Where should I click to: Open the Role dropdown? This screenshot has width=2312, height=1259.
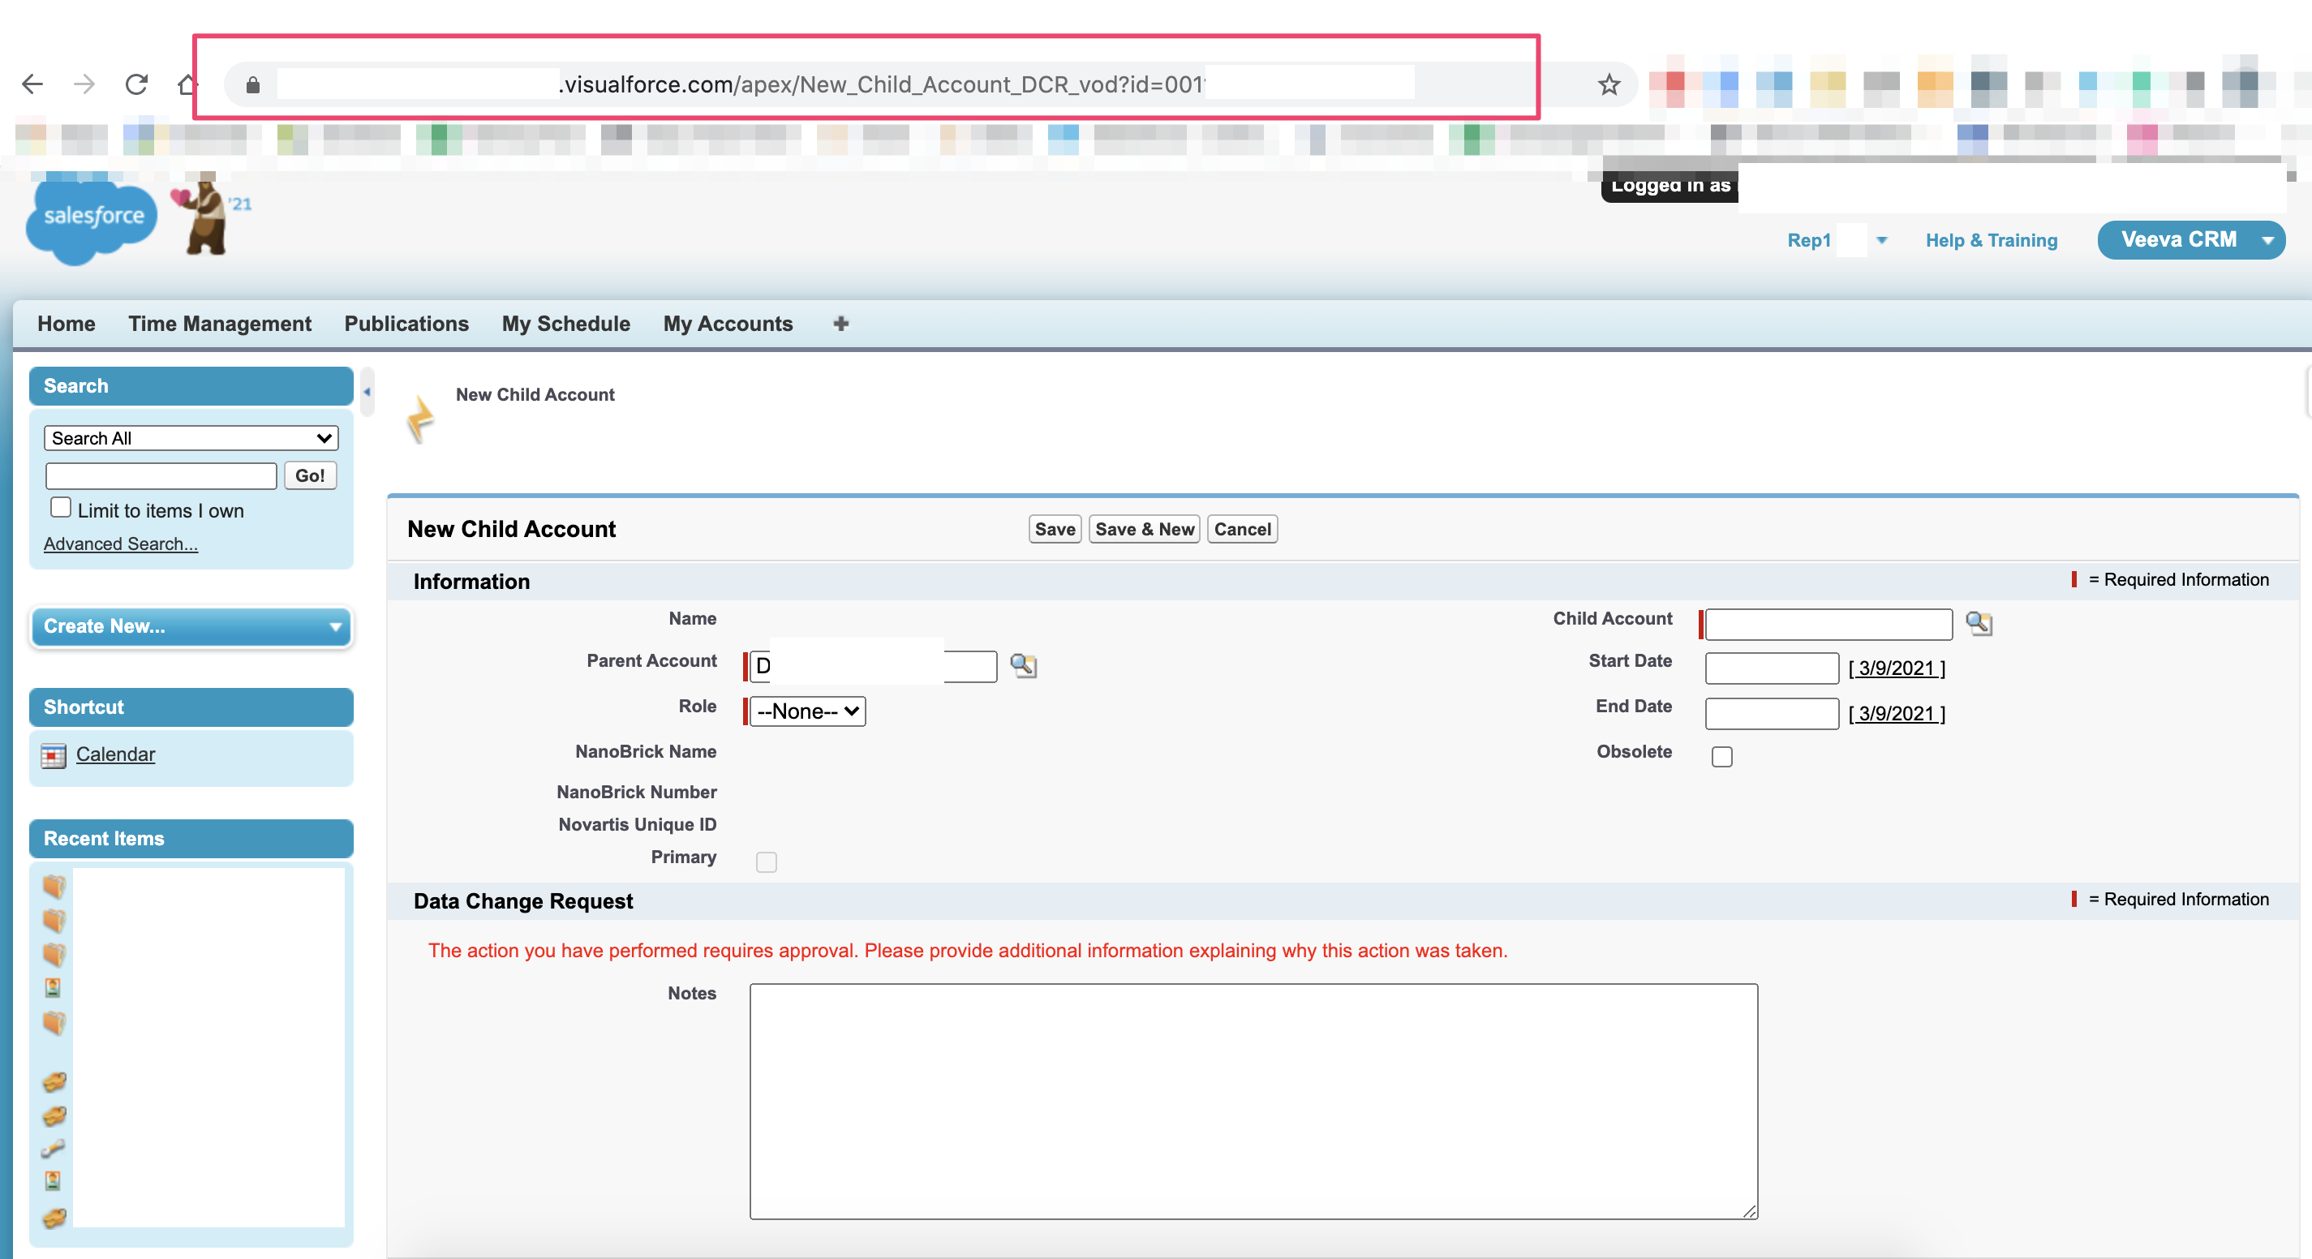[x=807, y=711]
